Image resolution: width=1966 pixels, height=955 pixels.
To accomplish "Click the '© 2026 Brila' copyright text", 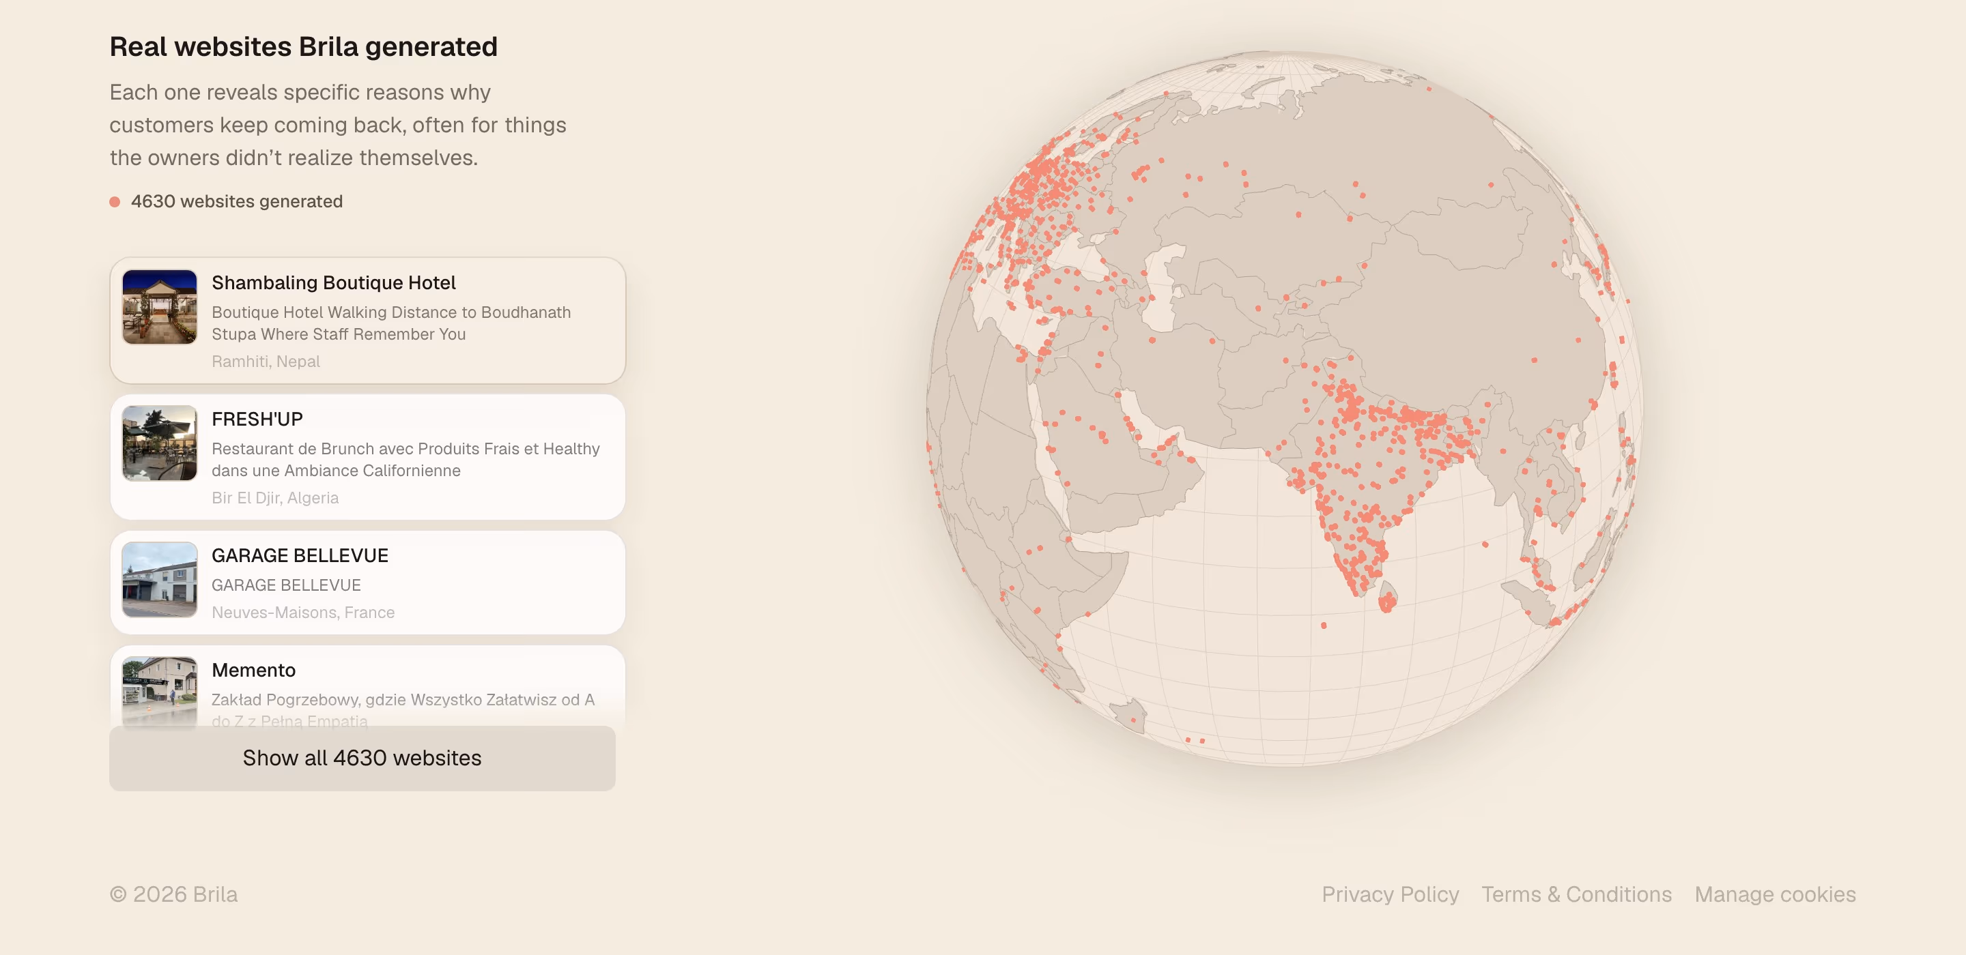I will pyautogui.click(x=173, y=894).
